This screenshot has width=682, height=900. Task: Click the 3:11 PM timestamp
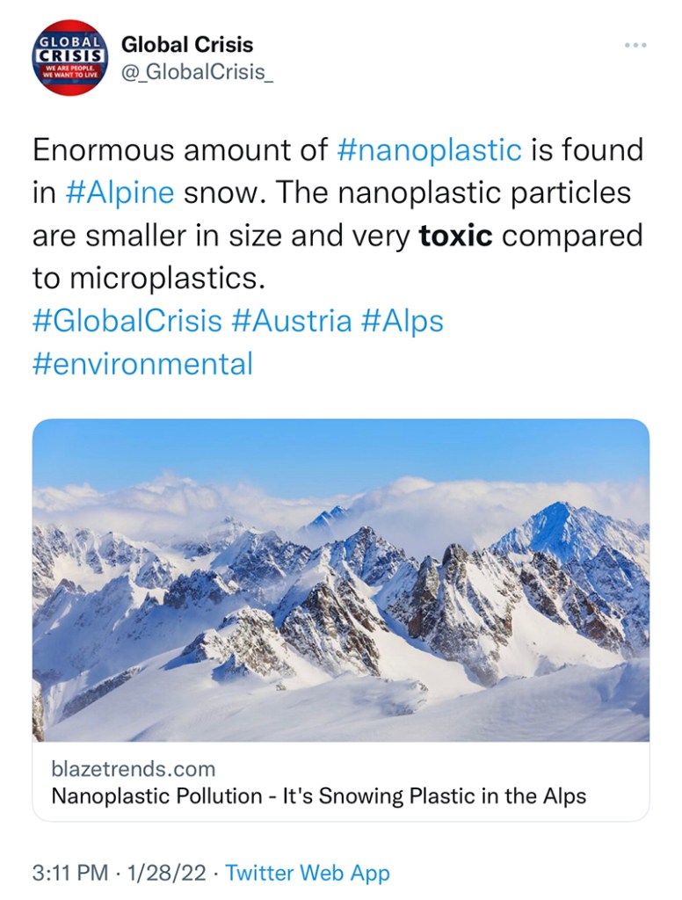70,873
